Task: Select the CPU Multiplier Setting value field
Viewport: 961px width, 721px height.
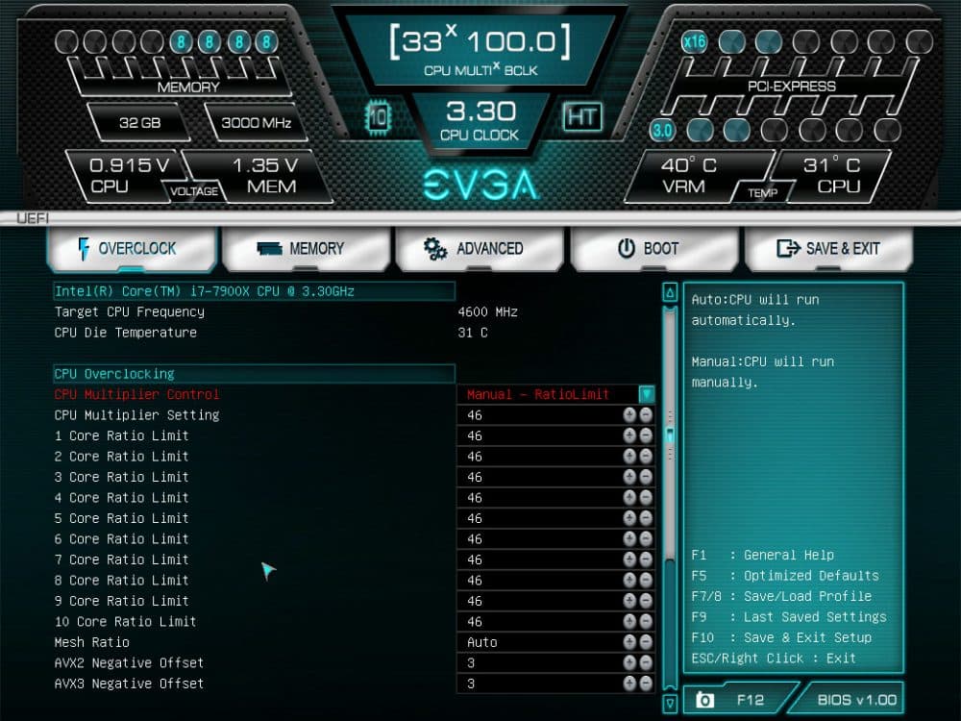Action: 555,415
